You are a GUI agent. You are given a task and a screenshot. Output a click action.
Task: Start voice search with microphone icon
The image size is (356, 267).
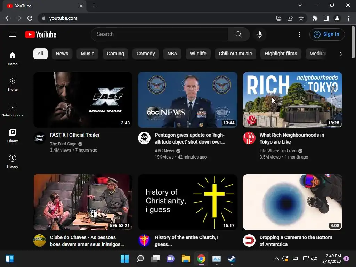click(259, 34)
